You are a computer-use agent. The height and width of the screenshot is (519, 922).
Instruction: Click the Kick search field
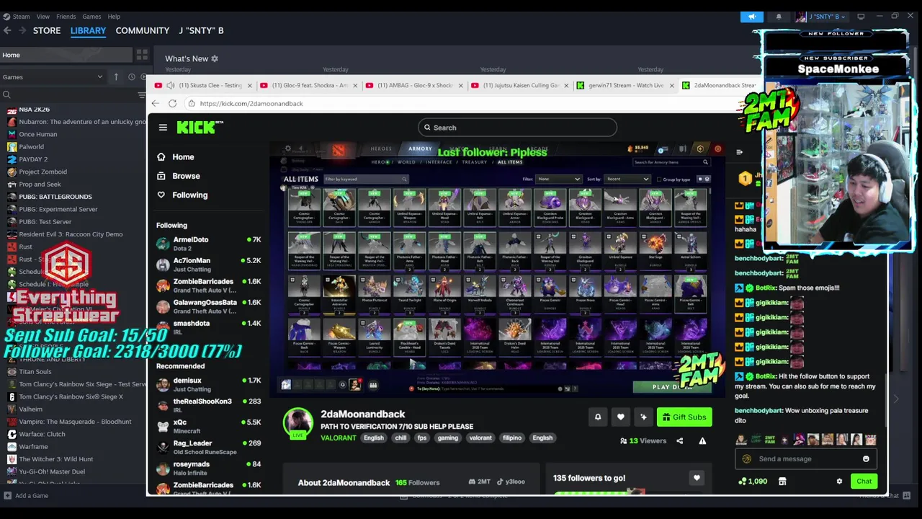(x=517, y=128)
